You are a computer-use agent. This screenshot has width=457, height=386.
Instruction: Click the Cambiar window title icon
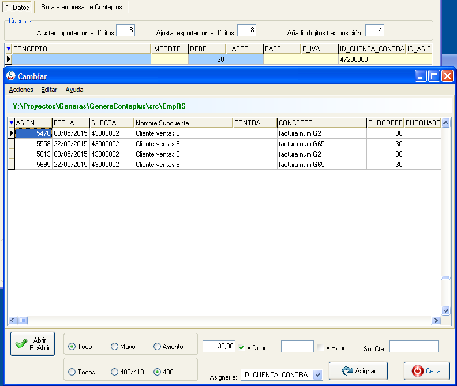click(11, 76)
